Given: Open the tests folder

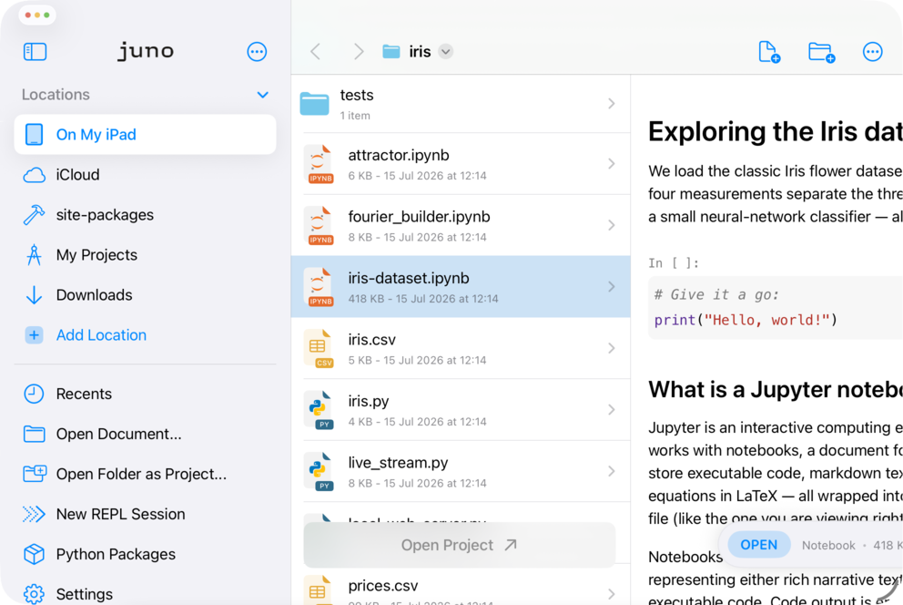Looking at the screenshot, I should point(461,104).
